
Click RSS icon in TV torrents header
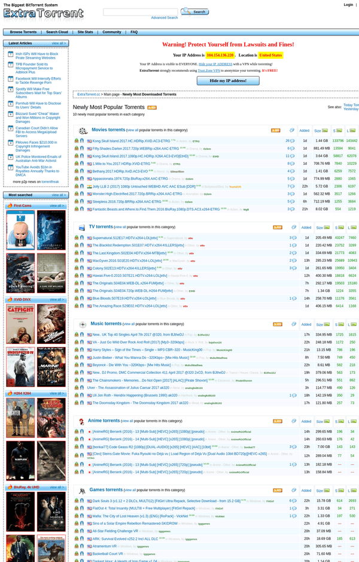(278, 227)
